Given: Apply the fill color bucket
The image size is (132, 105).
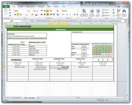Looking at the screenshot, I should (32, 15).
